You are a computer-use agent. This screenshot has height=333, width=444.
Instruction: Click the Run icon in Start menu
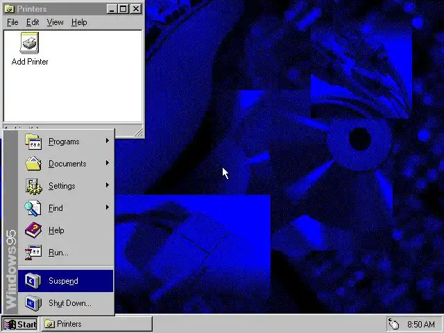33,253
